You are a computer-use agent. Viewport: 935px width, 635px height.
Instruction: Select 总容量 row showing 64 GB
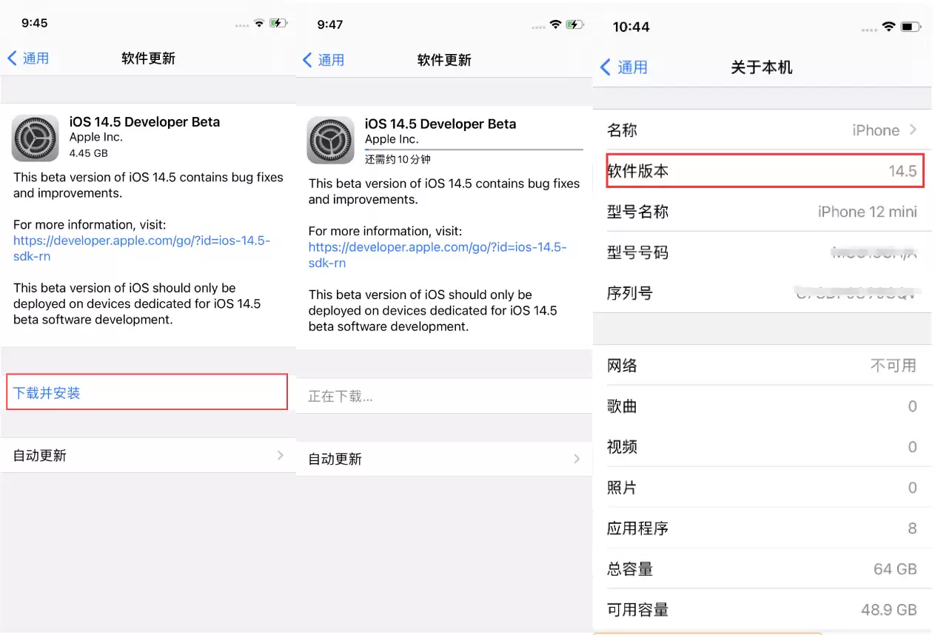point(763,568)
